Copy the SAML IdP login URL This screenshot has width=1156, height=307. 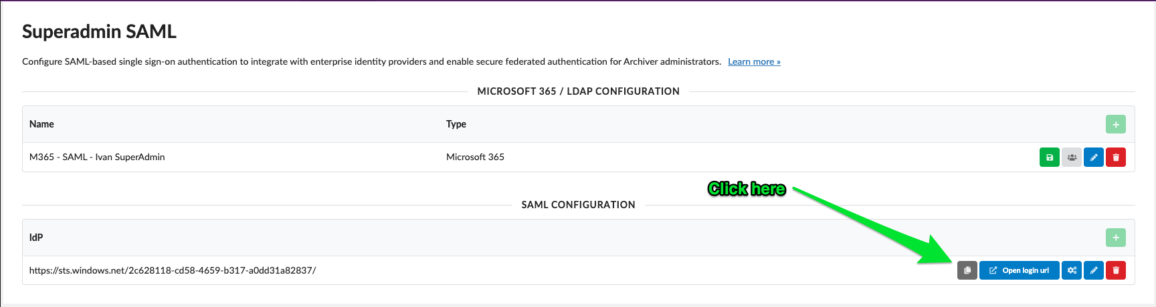click(967, 270)
